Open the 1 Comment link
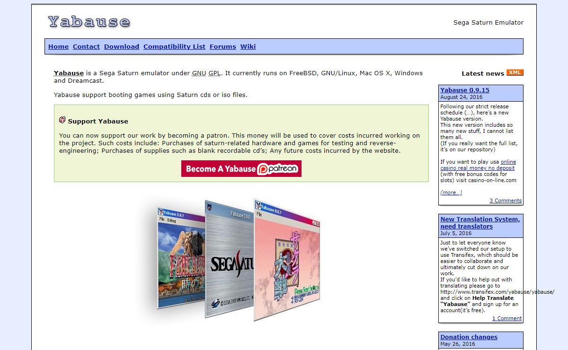568x350 pixels. click(507, 318)
